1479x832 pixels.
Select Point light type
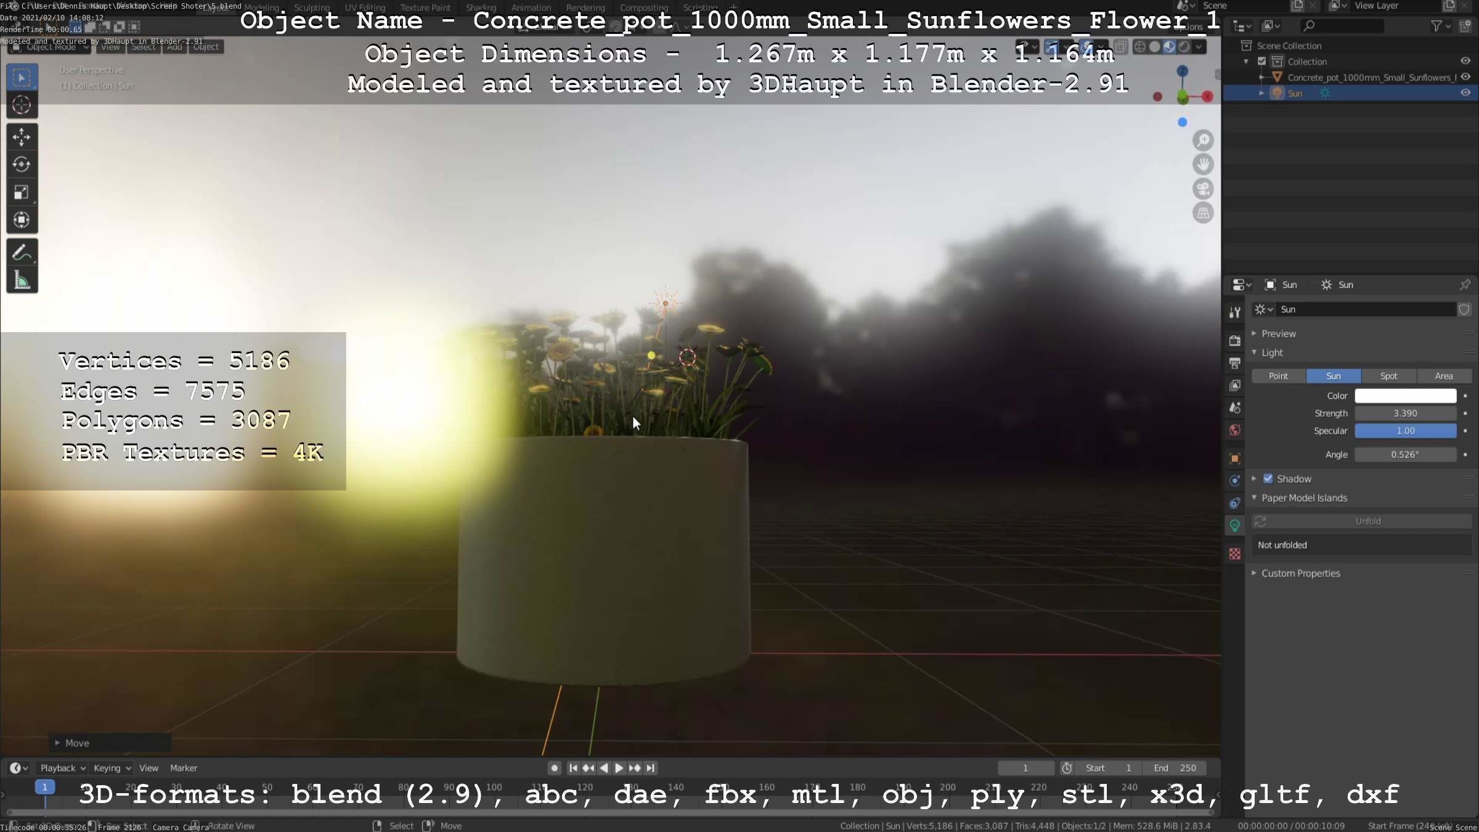[1278, 376]
